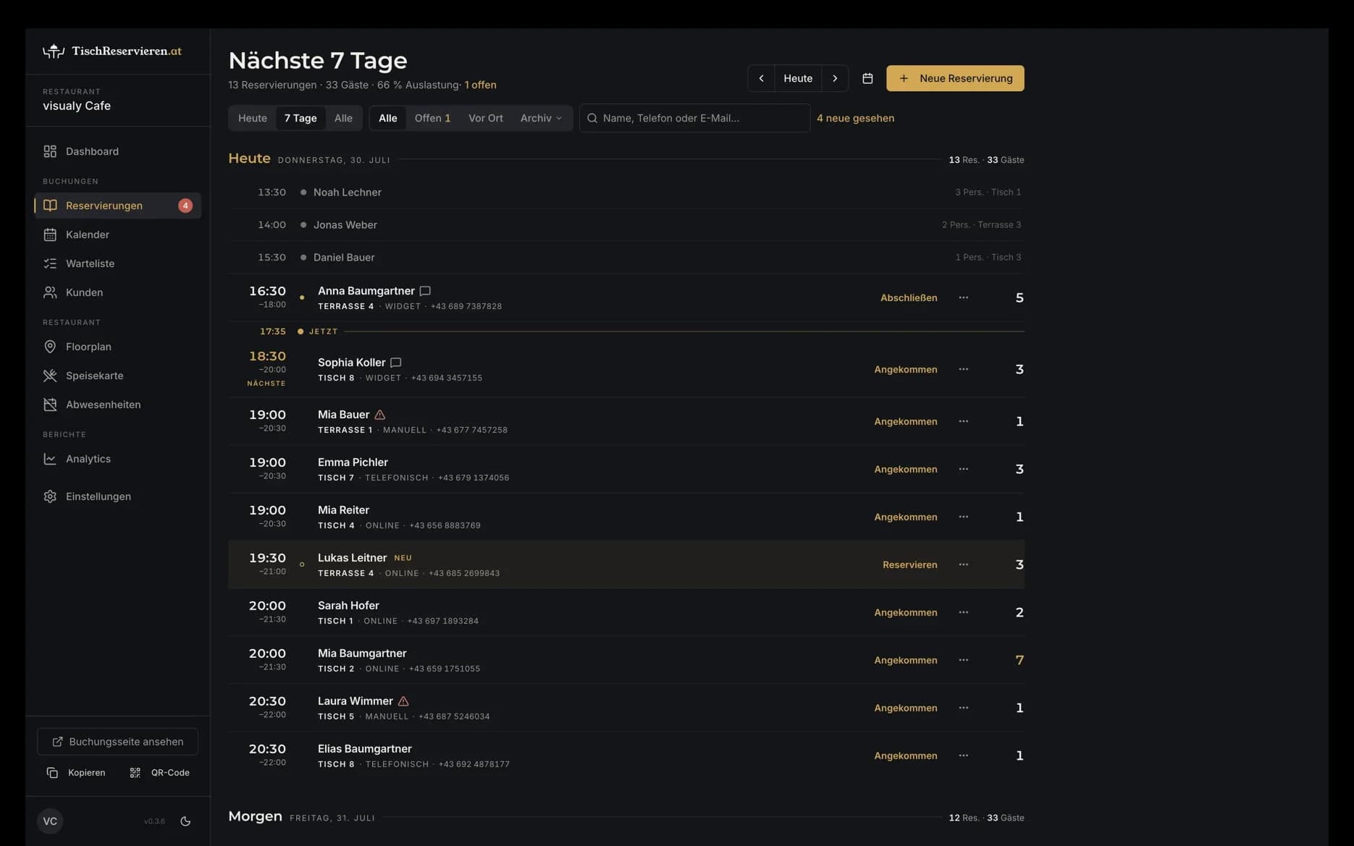Expand the Archiv dropdown filter

tap(541, 118)
